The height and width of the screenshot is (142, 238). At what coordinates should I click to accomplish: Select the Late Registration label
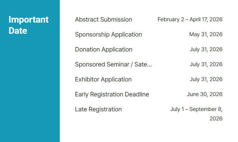pos(98,109)
